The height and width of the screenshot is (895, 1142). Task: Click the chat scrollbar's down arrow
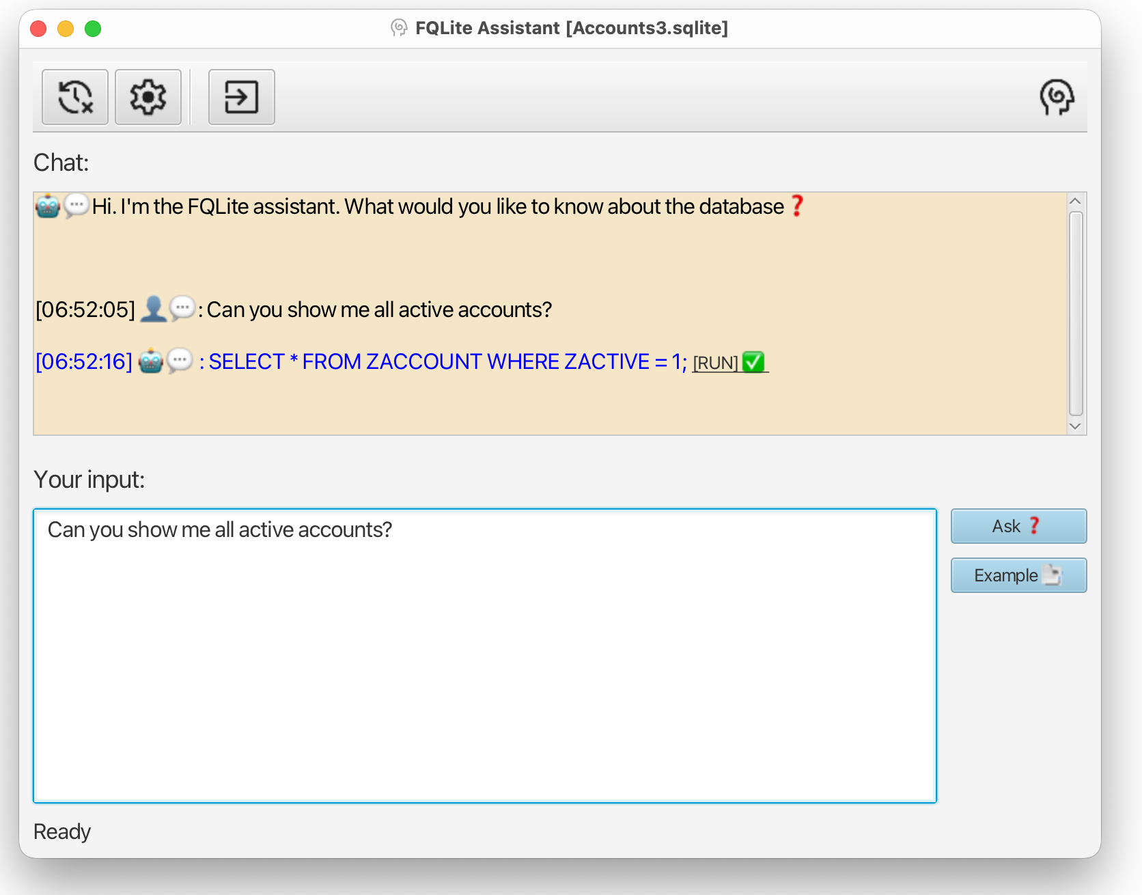coord(1075,426)
